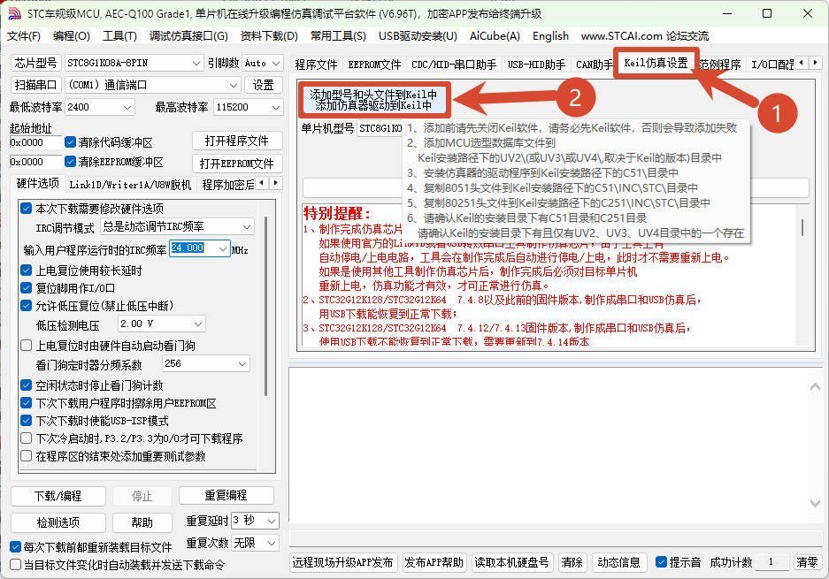Open 调试仿真接口(G) menu

pyautogui.click(x=188, y=36)
